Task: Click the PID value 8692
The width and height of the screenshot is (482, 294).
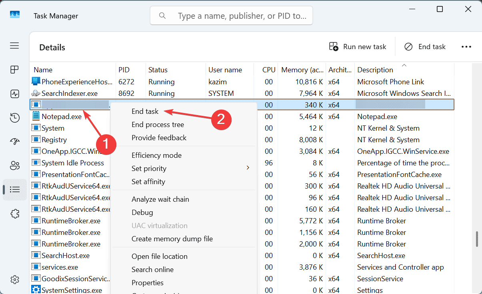Action: point(126,93)
